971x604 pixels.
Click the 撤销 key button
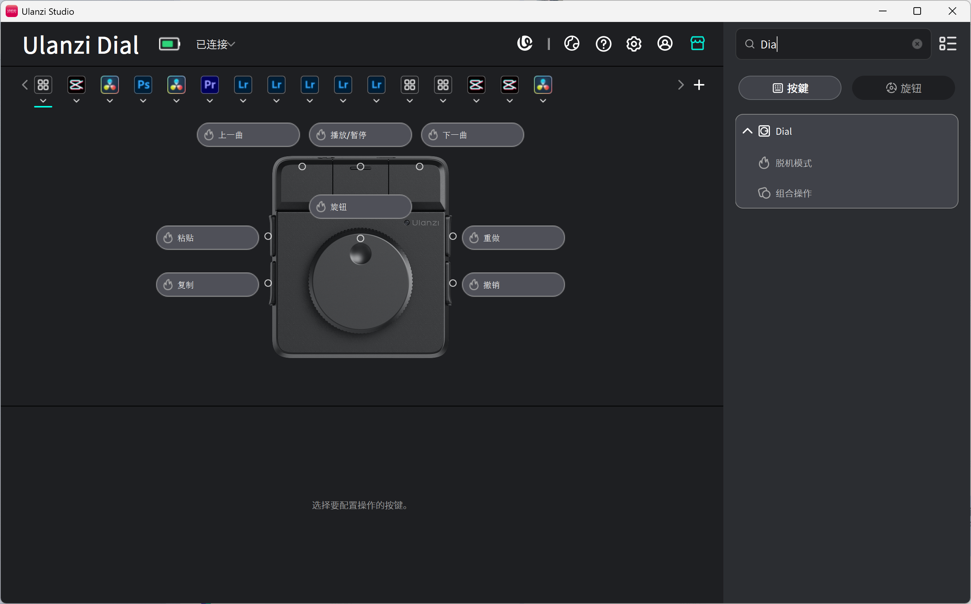513,285
